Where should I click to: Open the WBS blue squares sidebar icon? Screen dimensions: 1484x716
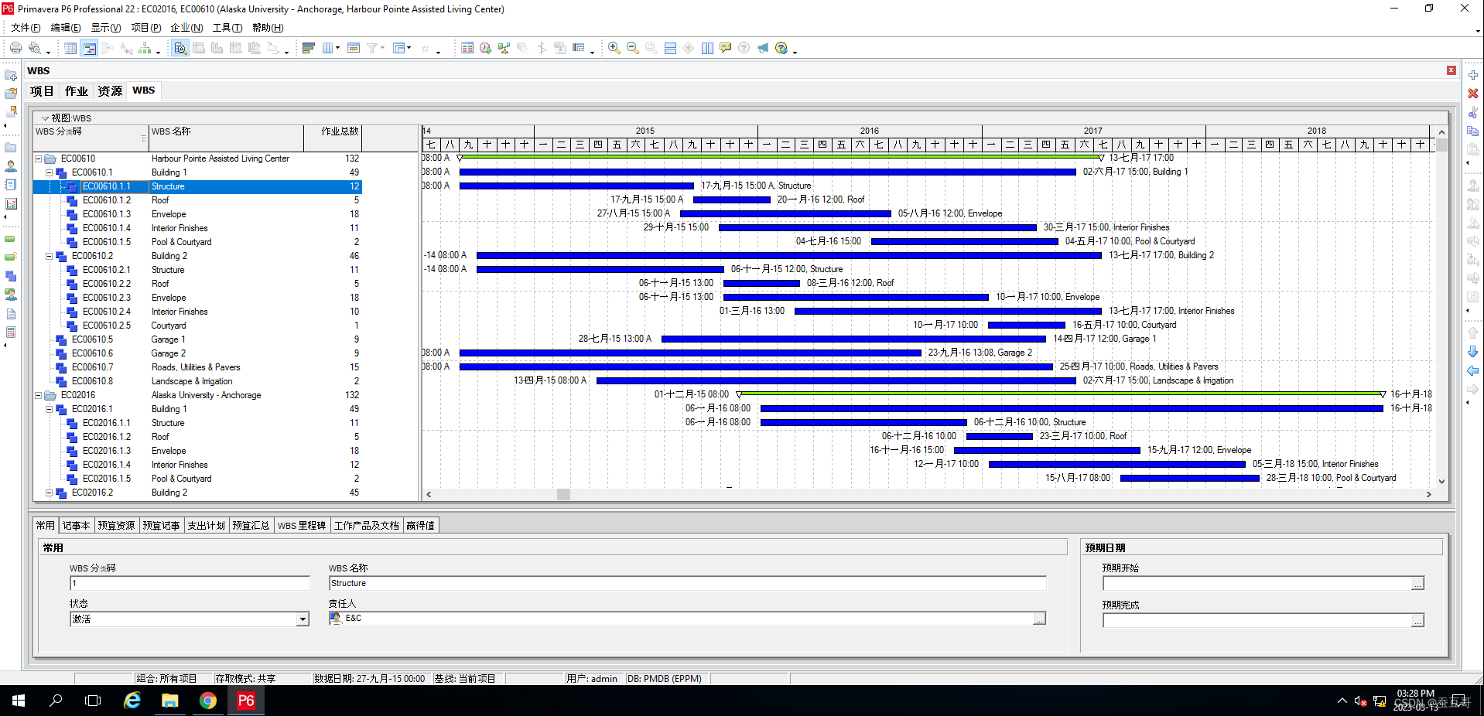[x=11, y=276]
